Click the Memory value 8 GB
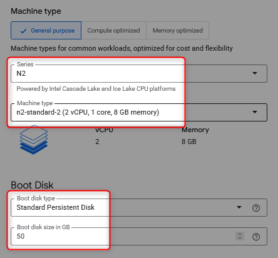 point(189,142)
